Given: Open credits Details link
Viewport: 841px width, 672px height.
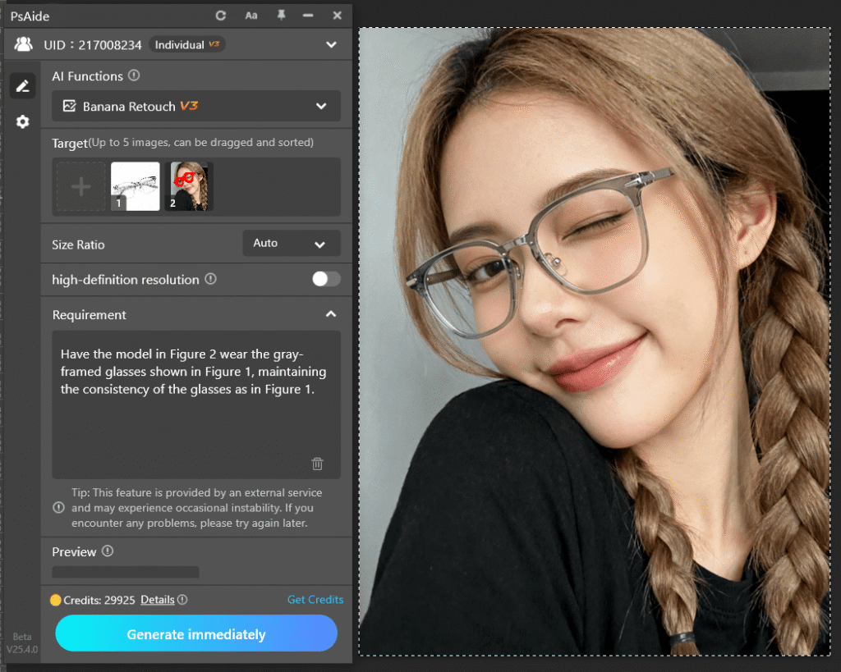Looking at the screenshot, I should [157, 600].
